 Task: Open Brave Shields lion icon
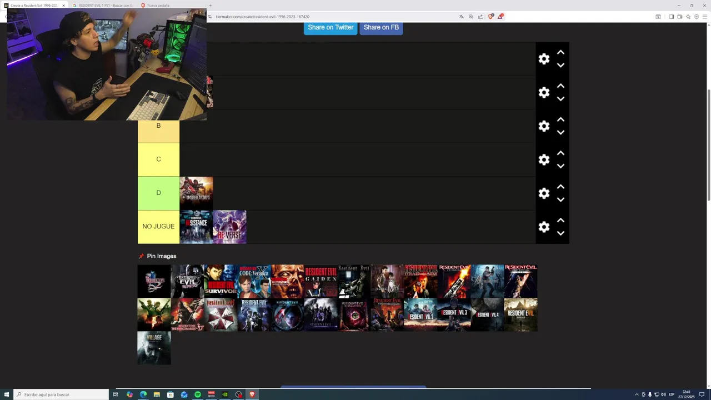(490, 17)
